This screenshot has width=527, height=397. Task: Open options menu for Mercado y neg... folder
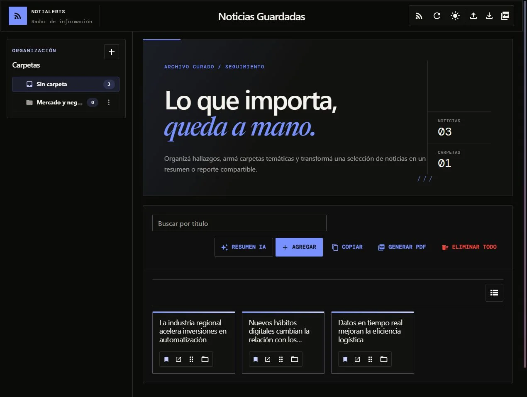109,102
